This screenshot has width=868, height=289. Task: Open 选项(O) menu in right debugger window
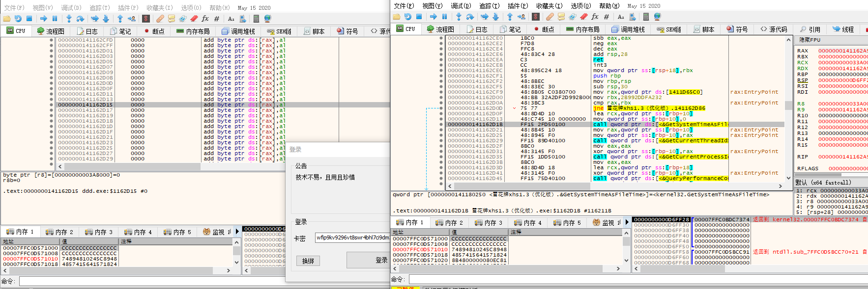580,6
